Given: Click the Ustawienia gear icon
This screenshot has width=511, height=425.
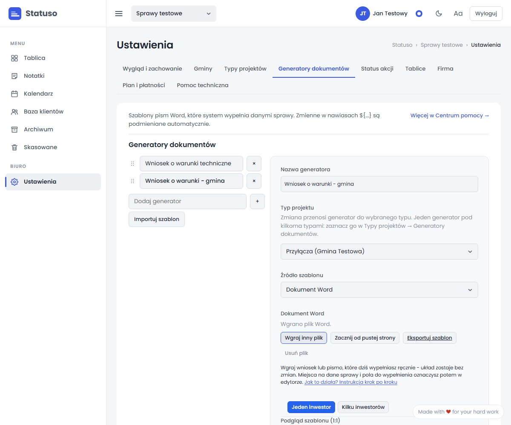Looking at the screenshot, I should [x=14, y=182].
